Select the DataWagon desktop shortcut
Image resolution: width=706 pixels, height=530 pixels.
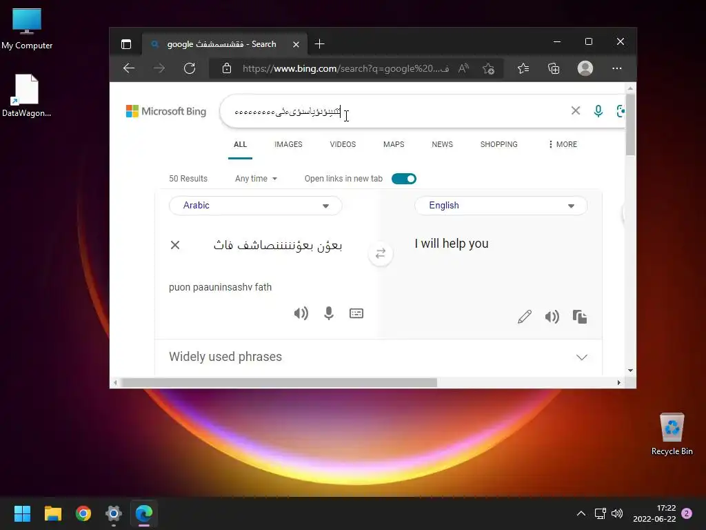click(27, 95)
